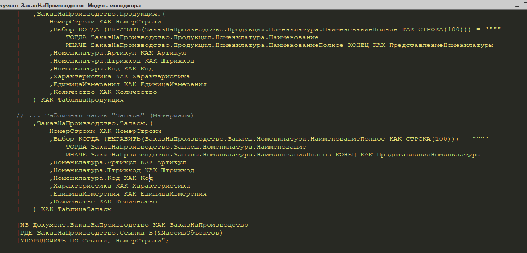
Task: Click 'Количество КАК Количество' just above ТаблицаПродукция
Action: 103,92
